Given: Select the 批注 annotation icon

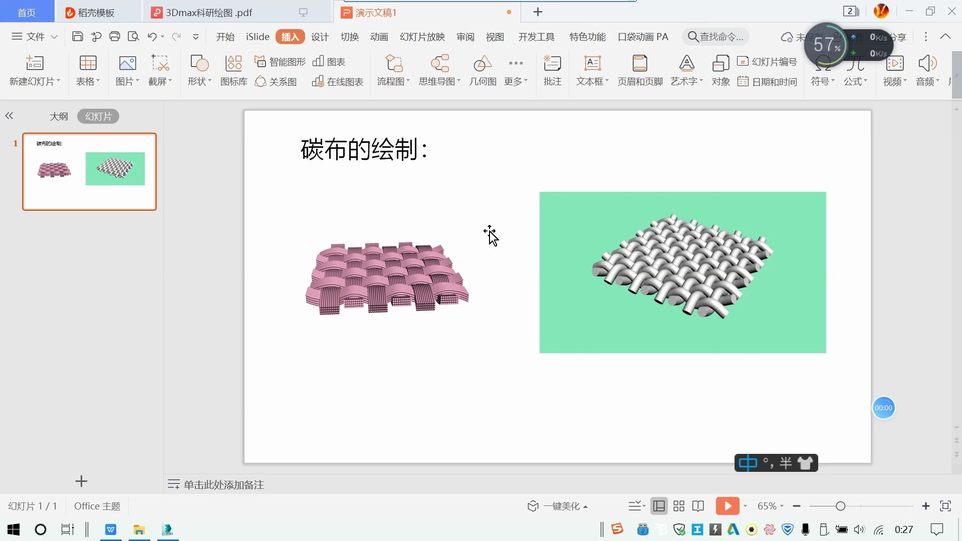Looking at the screenshot, I should (552, 70).
